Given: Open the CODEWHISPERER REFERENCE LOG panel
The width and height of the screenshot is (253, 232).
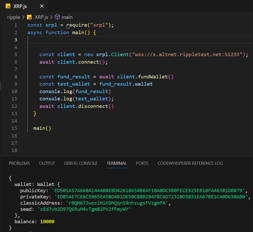Looking at the screenshot, I should coord(190,163).
